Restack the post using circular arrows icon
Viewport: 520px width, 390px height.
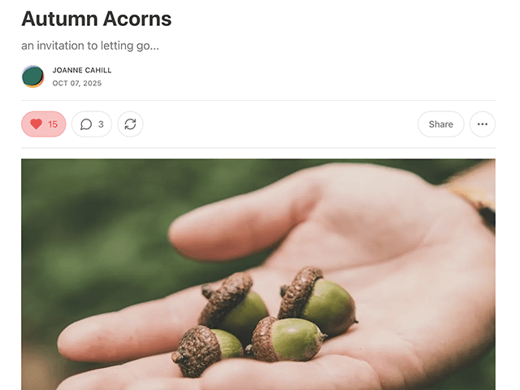pyautogui.click(x=130, y=124)
